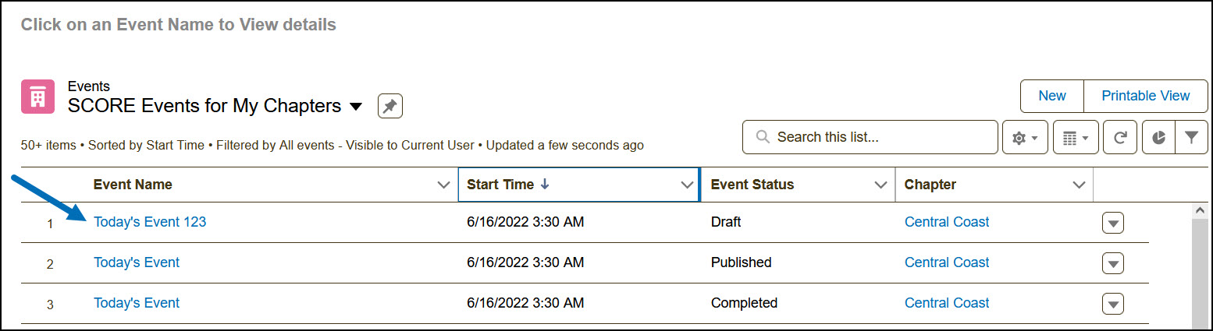Show actions menu for the Completed event
The height and width of the screenshot is (331, 1213).
point(1113,304)
